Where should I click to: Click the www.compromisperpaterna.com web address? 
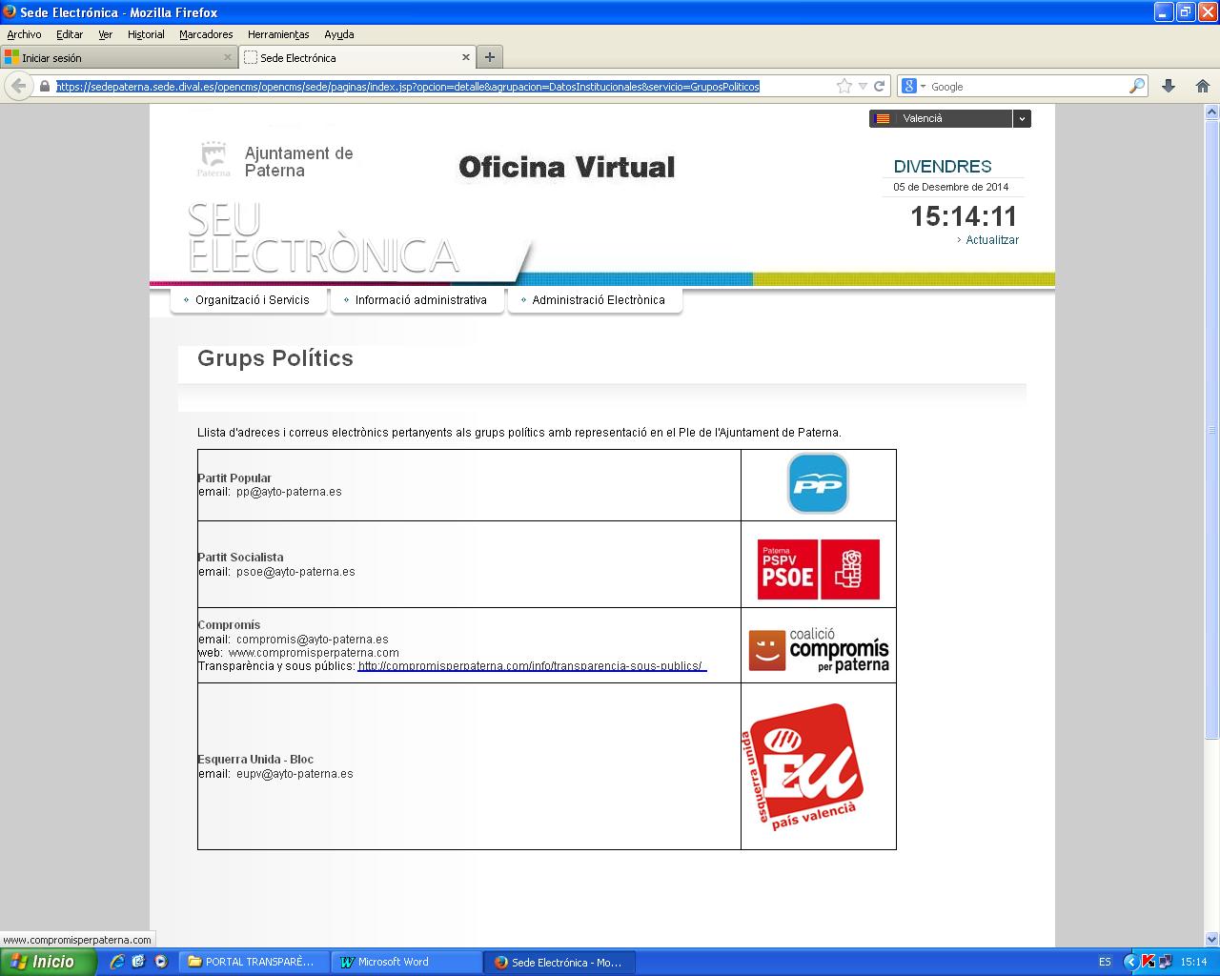(314, 653)
